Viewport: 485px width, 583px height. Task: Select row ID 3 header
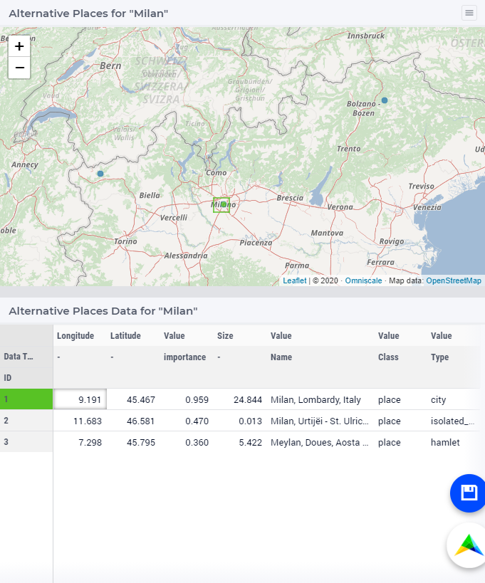tap(26, 442)
